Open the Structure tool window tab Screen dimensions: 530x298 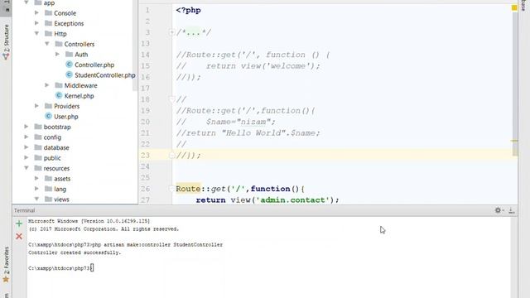6,41
